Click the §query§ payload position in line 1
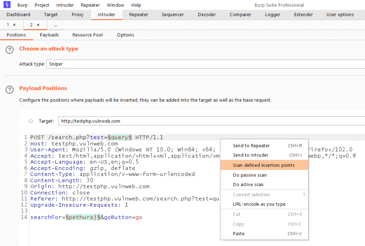This screenshot has width=365, height=246. point(120,137)
